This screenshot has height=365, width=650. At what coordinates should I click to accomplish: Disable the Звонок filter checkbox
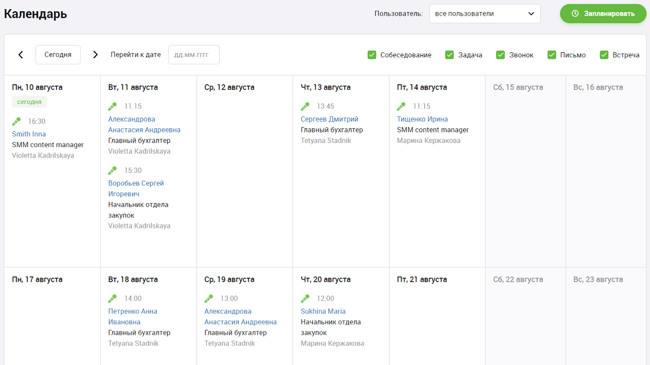click(x=501, y=55)
